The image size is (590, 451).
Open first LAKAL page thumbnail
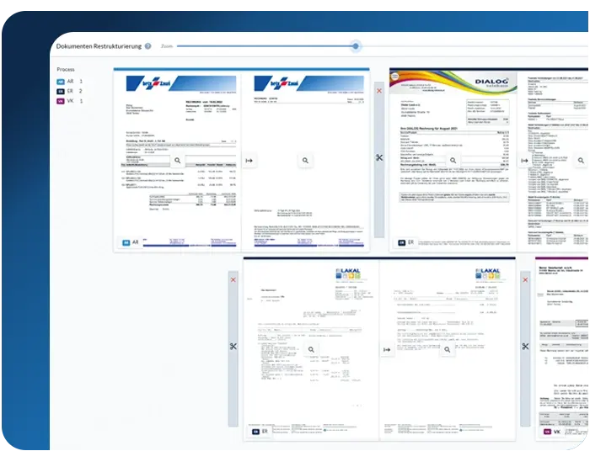[x=311, y=350]
